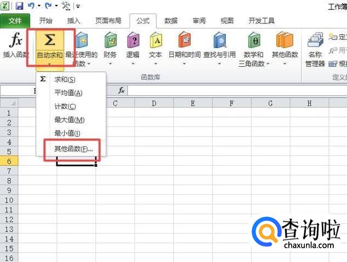Open the Date and Time (日期和时间) icon
The height and width of the screenshot is (262, 347).
click(x=183, y=41)
